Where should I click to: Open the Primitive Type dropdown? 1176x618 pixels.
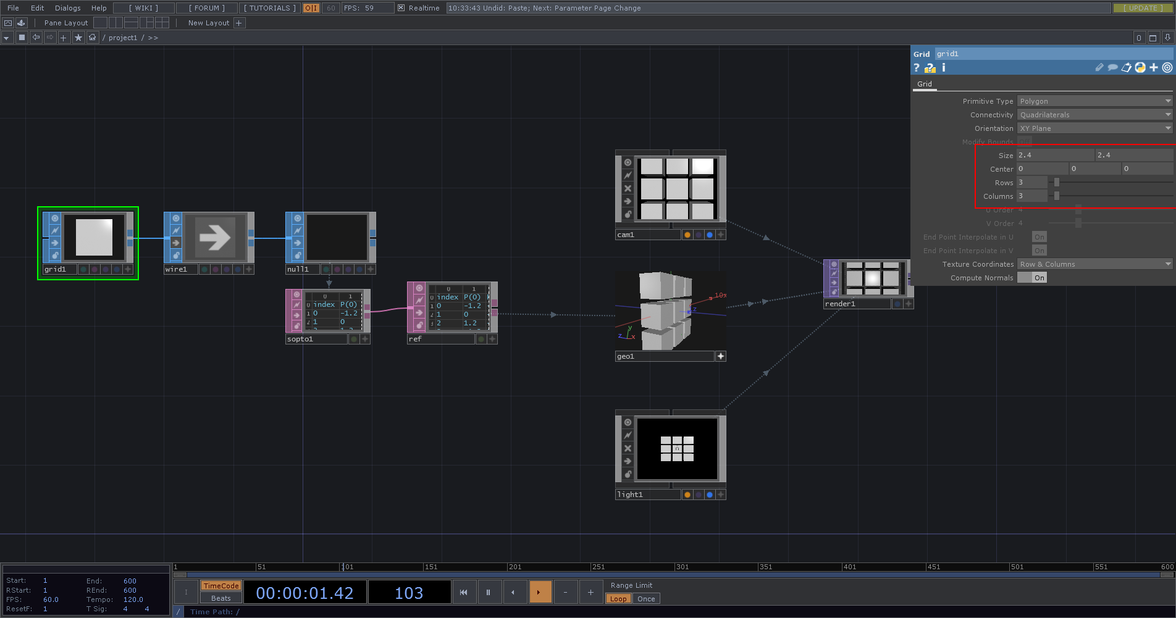pos(1093,101)
